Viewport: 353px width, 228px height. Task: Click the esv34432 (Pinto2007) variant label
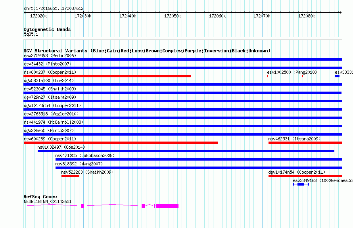(48, 64)
